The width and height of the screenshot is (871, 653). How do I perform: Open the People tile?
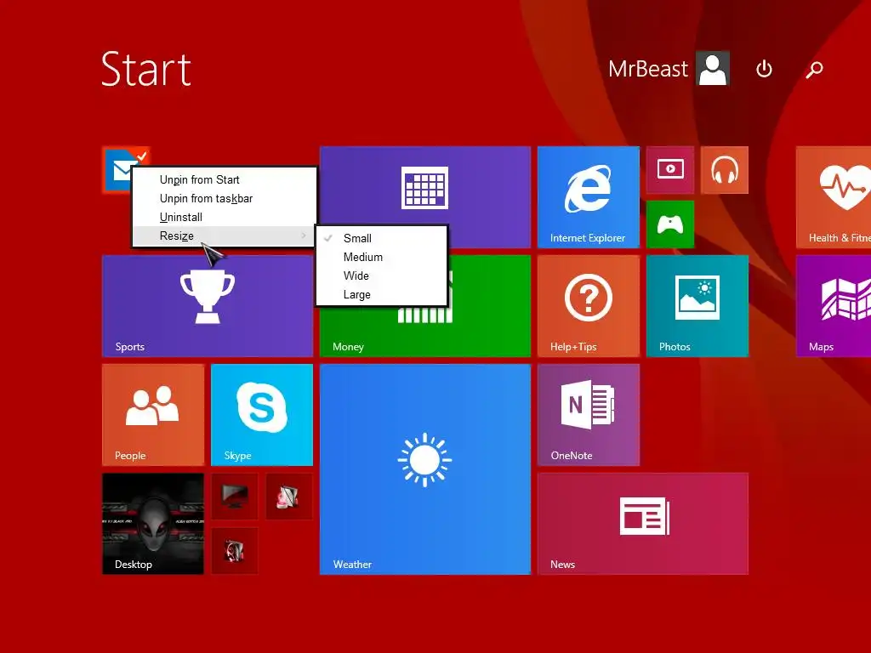(x=153, y=415)
